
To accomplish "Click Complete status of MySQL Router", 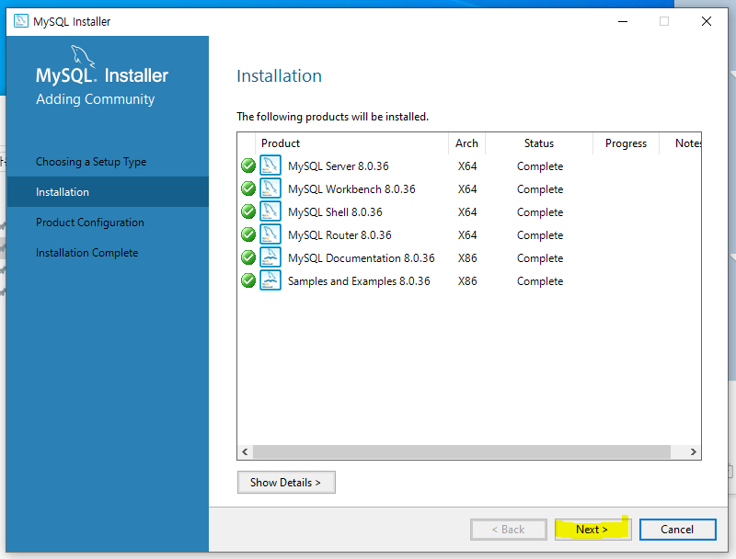I will tap(540, 235).
